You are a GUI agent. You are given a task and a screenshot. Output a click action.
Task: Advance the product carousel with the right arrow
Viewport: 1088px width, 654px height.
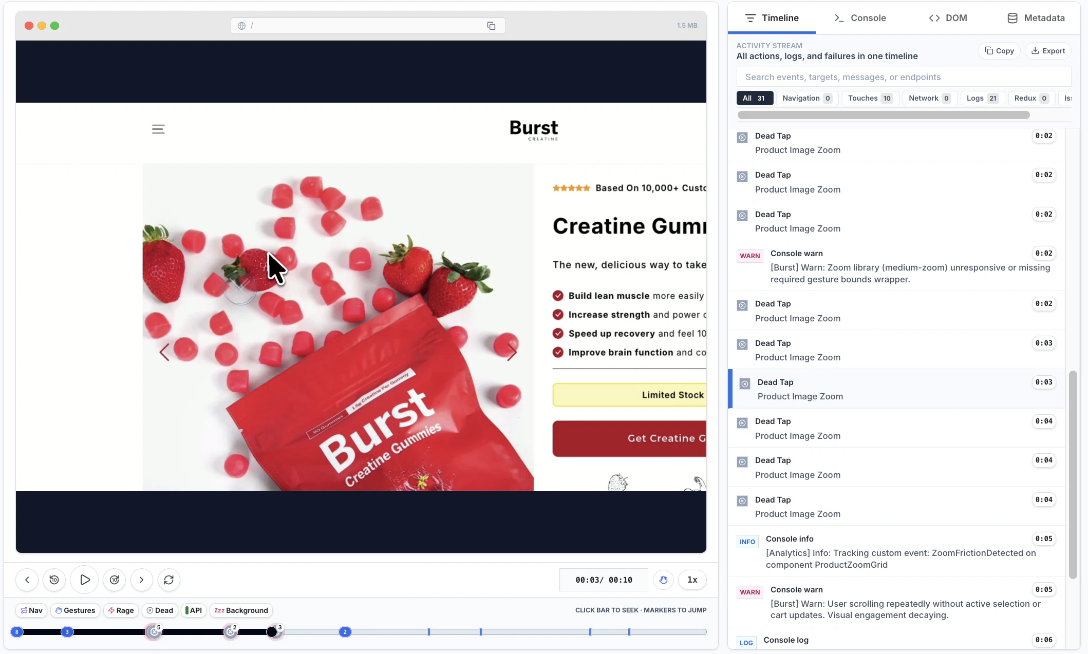coord(512,352)
